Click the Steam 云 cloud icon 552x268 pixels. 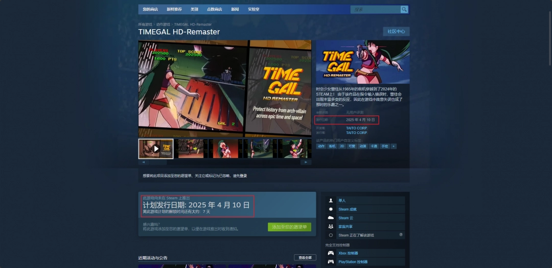[x=331, y=218]
